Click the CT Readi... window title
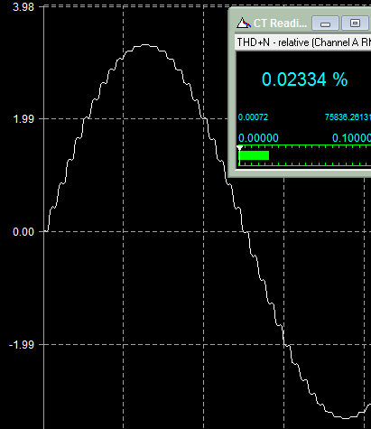This screenshot has width=371, height=429. click(280, 23)
